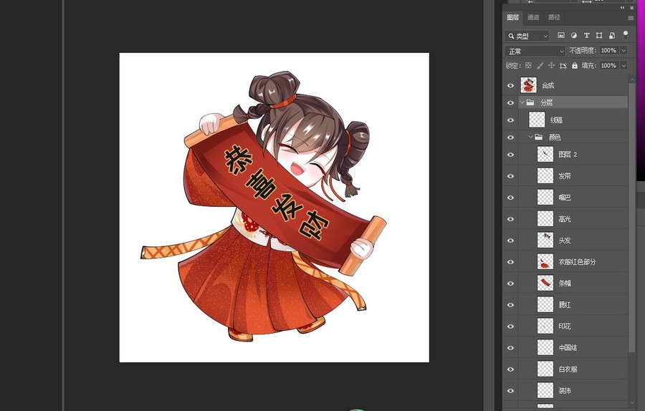Toggle the layer filtering switch
Screen dimensions: 645x411
(626, 35)
